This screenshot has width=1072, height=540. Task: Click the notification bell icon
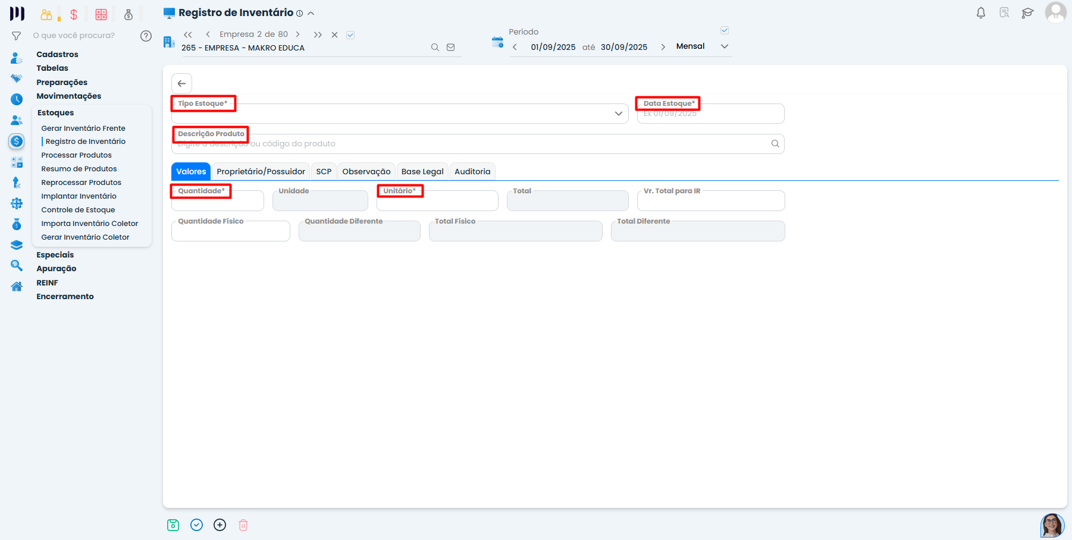(981, 12)
